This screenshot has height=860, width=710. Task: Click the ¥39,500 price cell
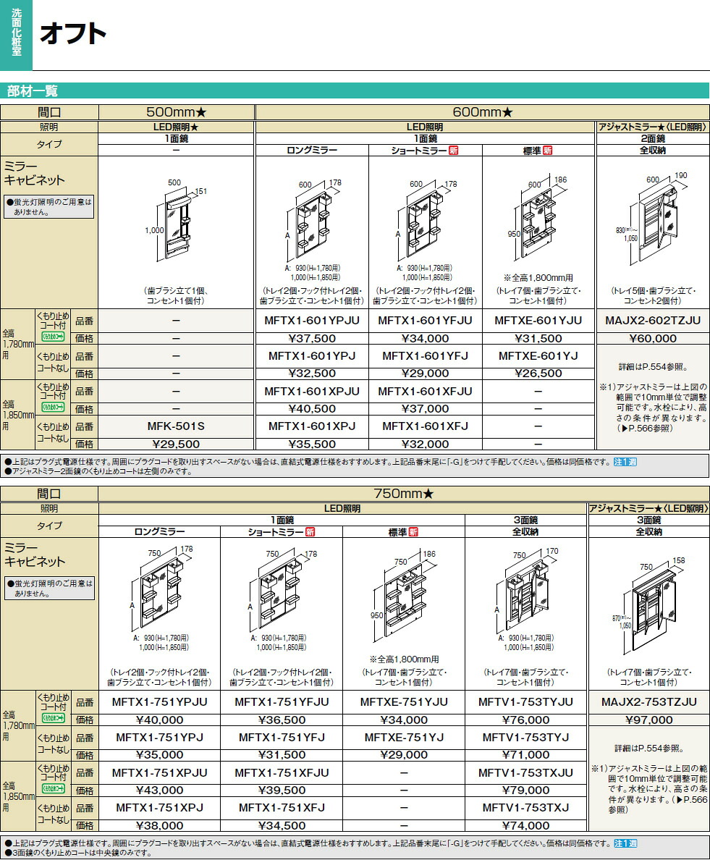(x=282, y=791)
